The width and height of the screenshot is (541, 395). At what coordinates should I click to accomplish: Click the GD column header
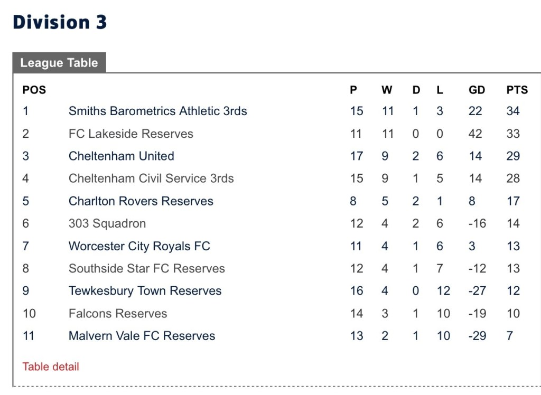click(477, 90)
